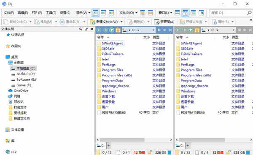Click the search magnifier in top search box
This screenshot has height=155, width=253.
point(249,13)
